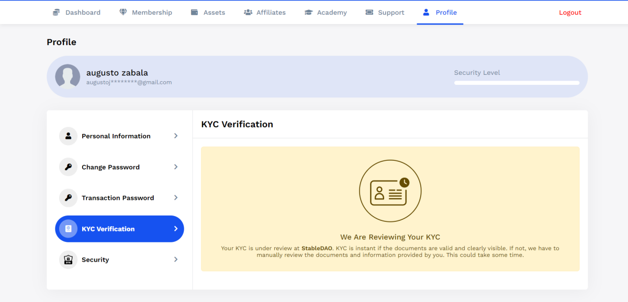This screenshot has height=302, width=628.
Task: Click the KYC Verification badge icon
Action: (x=68, y=229)
